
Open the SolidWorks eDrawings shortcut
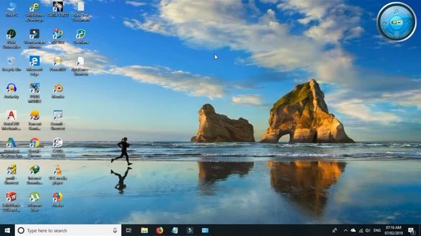point(34,12)
